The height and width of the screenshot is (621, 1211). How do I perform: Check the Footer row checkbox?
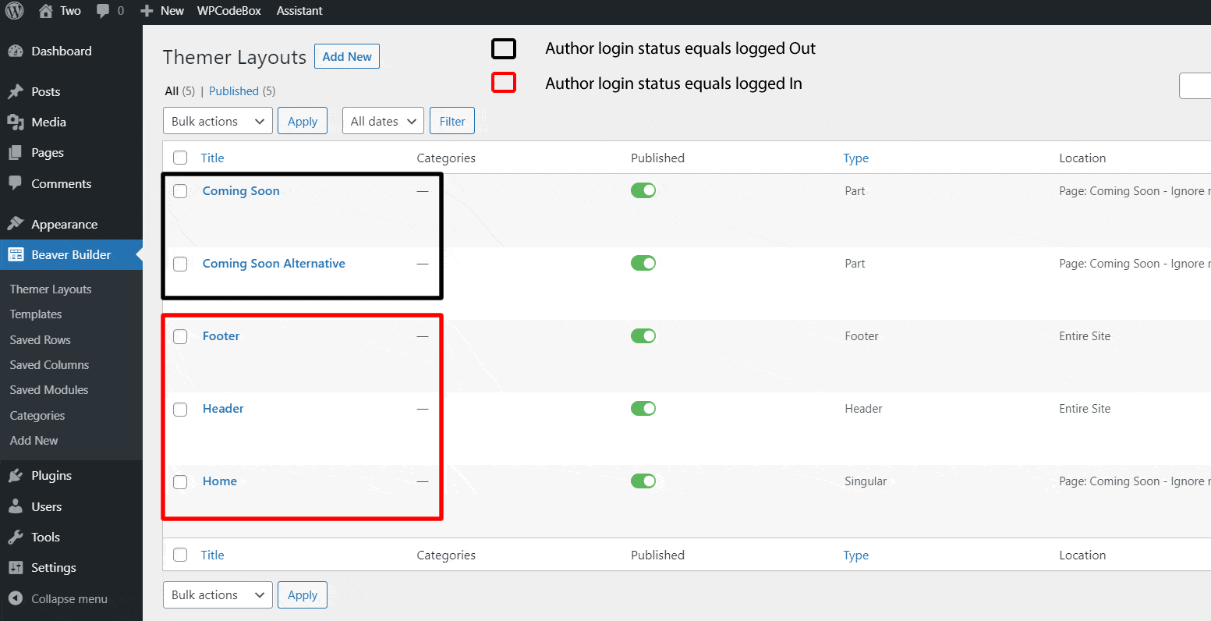coord(180,336)
